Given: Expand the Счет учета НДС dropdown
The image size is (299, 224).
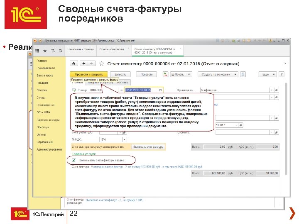Looking at the screenshot, I should coord(120,132).
